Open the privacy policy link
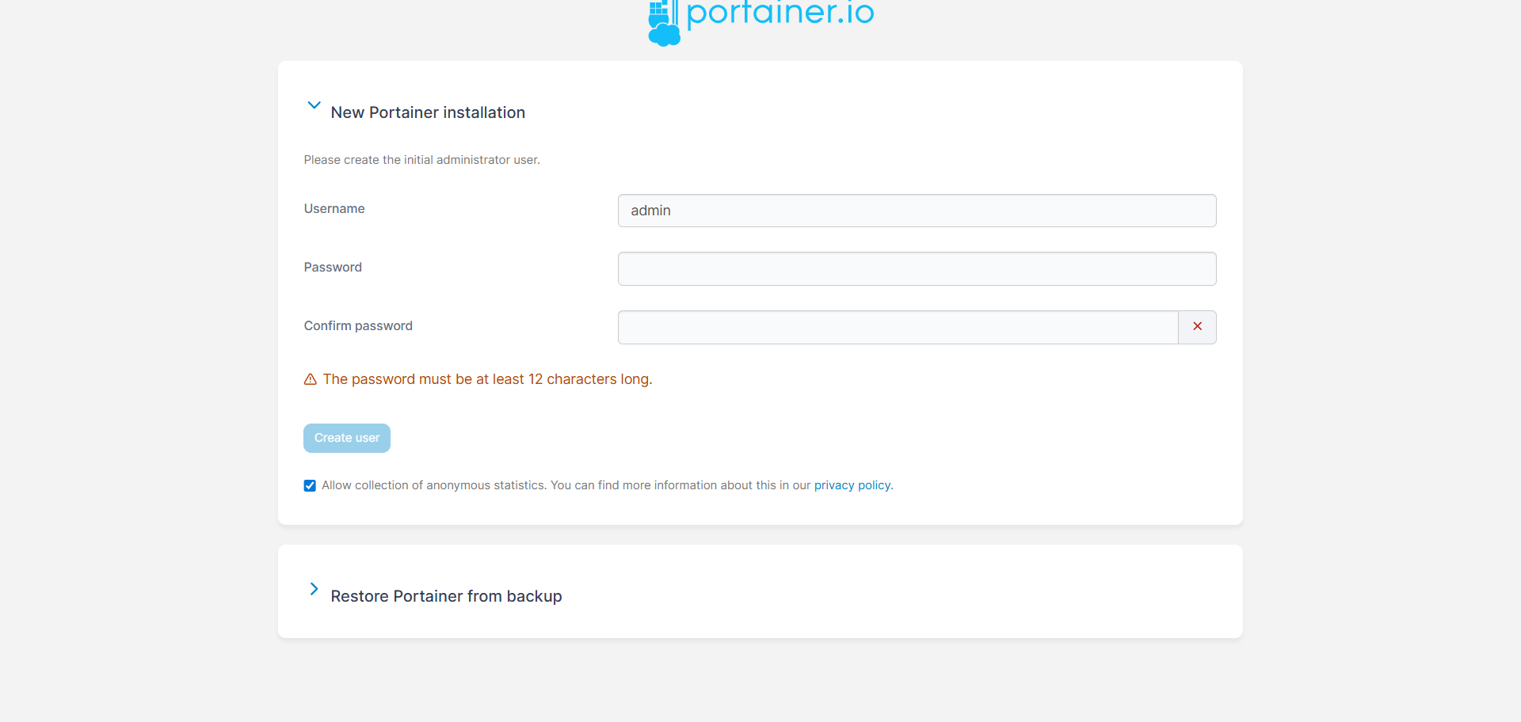 [852, 485]
